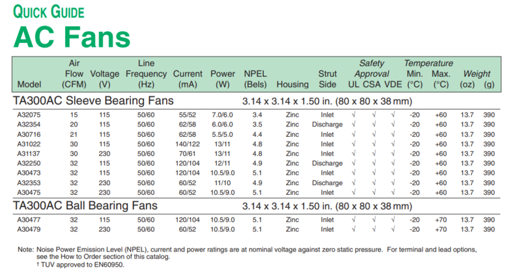Click the Safety Approval header
This screenshot has width=521, height=277.
(371, 68)
